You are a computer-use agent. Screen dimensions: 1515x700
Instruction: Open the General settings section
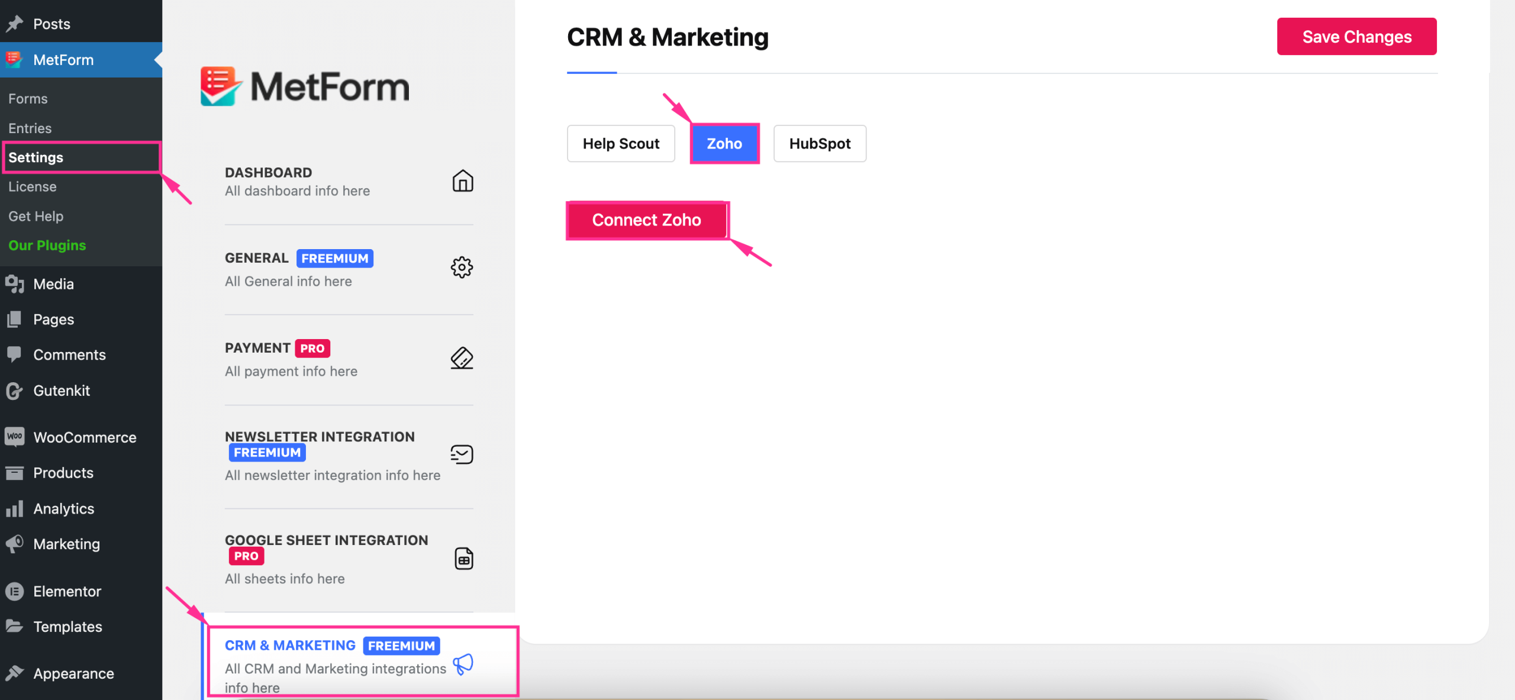tap(349, 269)
